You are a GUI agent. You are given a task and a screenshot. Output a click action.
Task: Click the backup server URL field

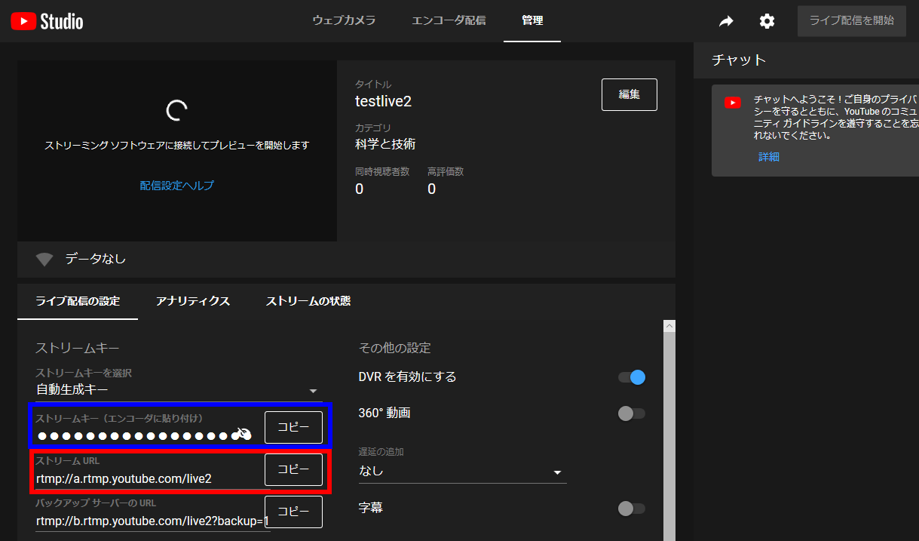(152, 521)
